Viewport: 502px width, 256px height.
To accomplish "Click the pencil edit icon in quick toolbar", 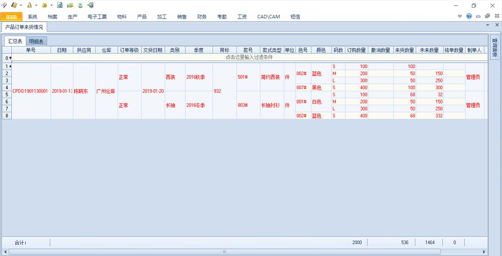I will [x=4, y=5].
